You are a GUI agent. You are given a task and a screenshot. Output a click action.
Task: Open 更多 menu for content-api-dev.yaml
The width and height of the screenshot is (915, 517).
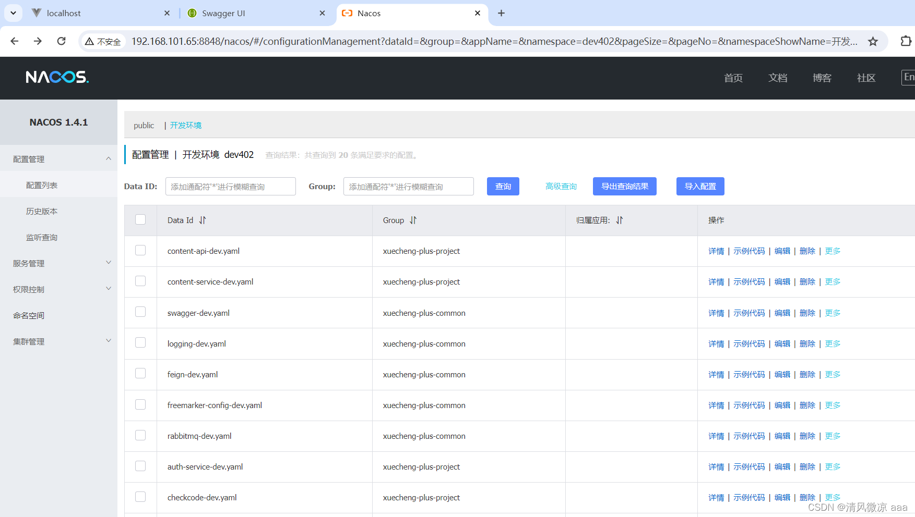click(833, 251)
